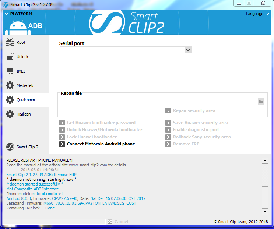
Task: Click Repair security area text
Action: 194,110
